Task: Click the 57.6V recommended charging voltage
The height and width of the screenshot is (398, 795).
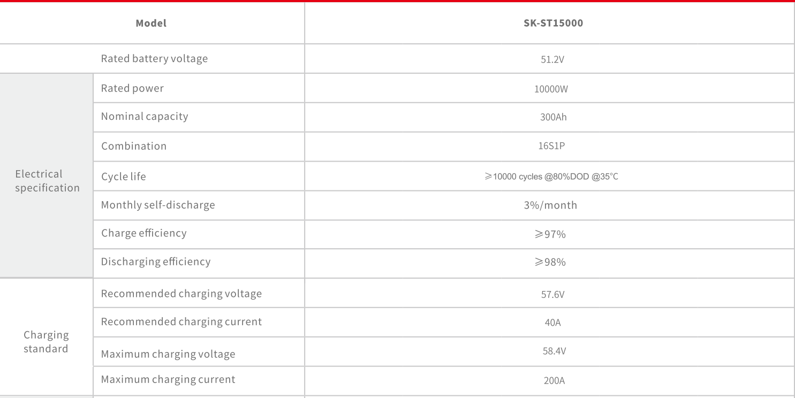Action: click(552, 295)
